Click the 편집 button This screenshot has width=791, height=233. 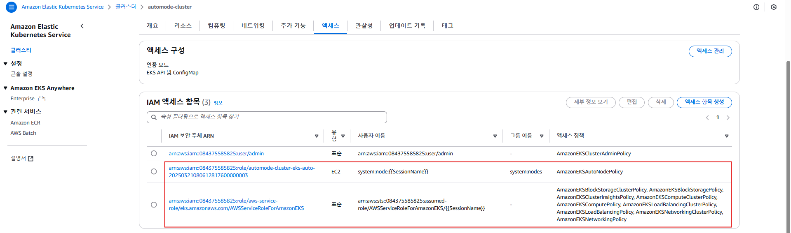click(632, 102)
